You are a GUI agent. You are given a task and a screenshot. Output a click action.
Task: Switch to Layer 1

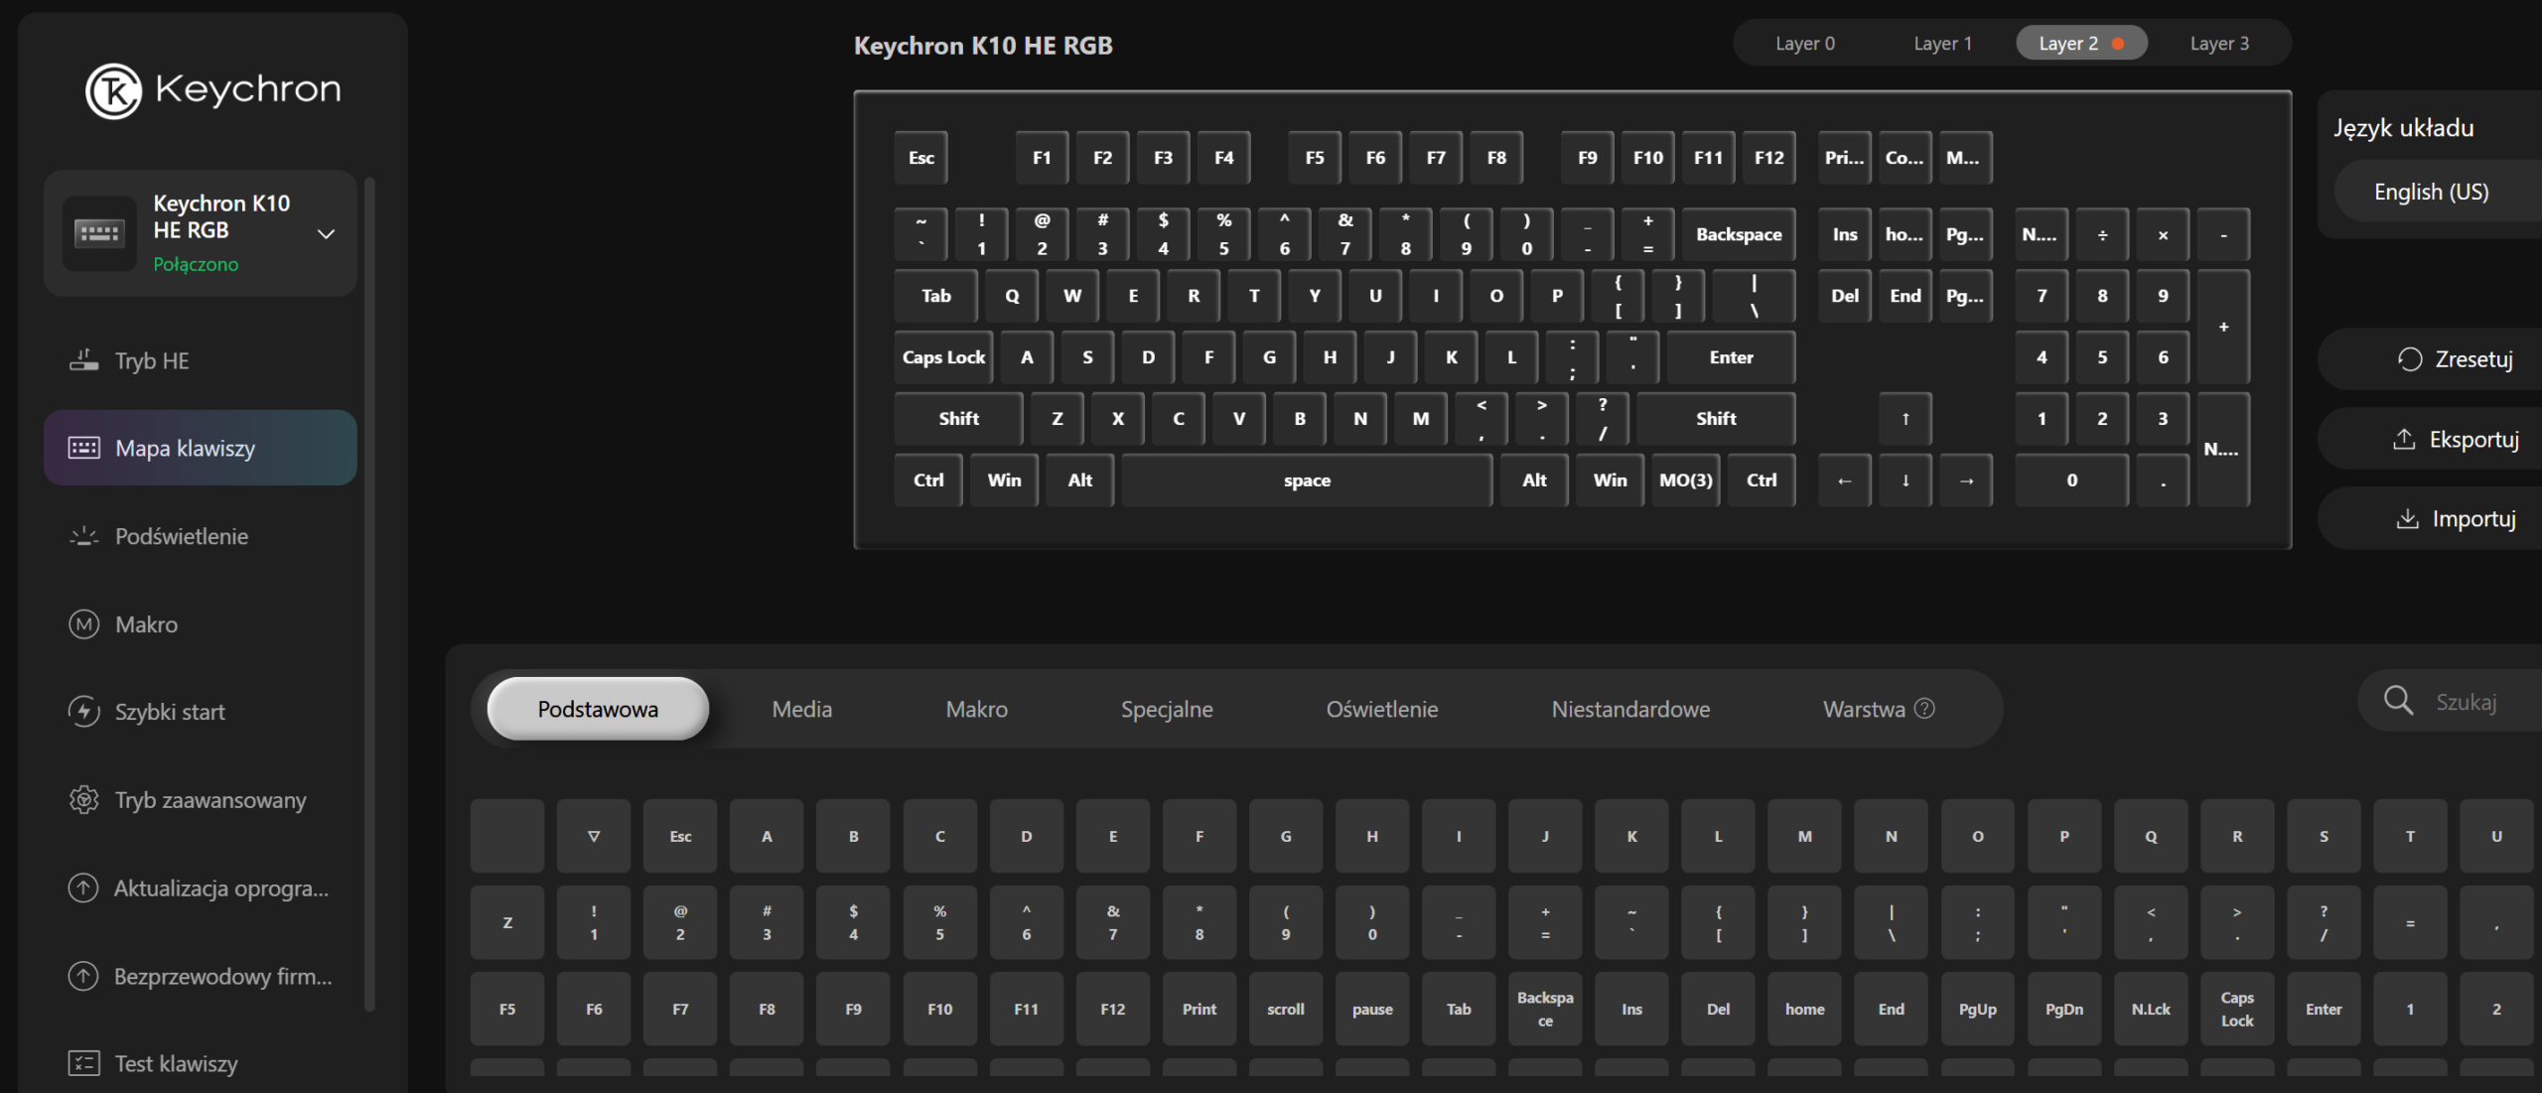[x=1942, y=44]
